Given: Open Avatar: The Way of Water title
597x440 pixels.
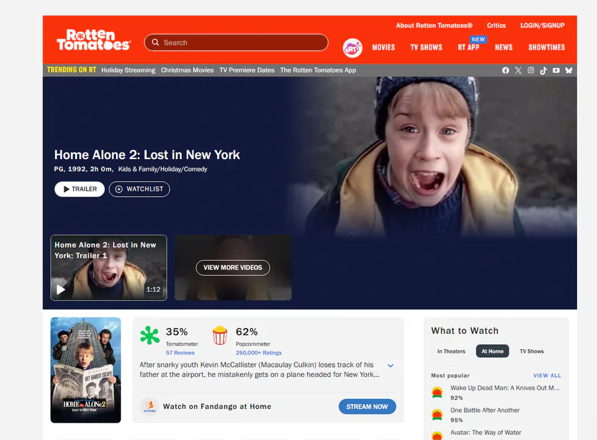Looking at the screenshot, I should pyautogui.click(x=486, y=433).
